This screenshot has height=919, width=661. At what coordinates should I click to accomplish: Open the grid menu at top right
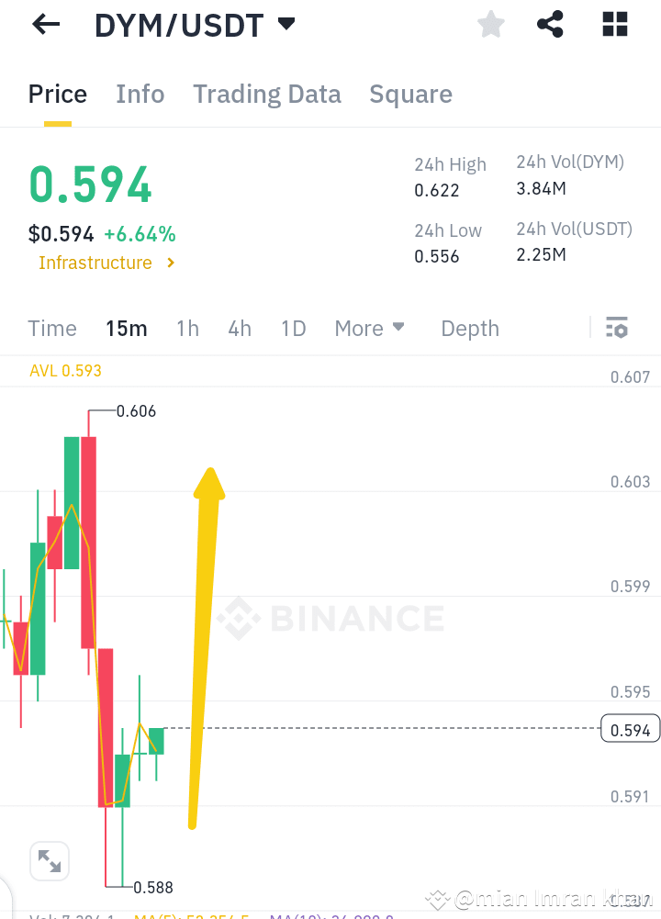[x=613, y=24]
